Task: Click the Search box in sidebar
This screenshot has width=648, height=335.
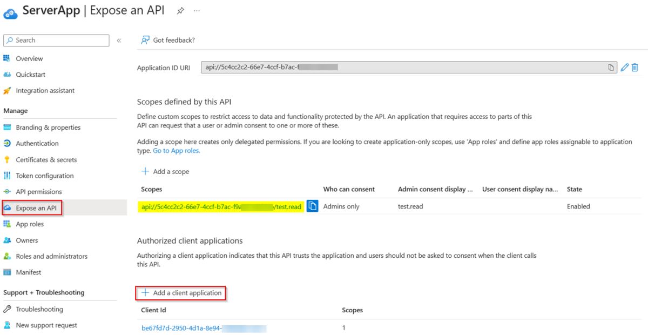Action: (56, 40)
